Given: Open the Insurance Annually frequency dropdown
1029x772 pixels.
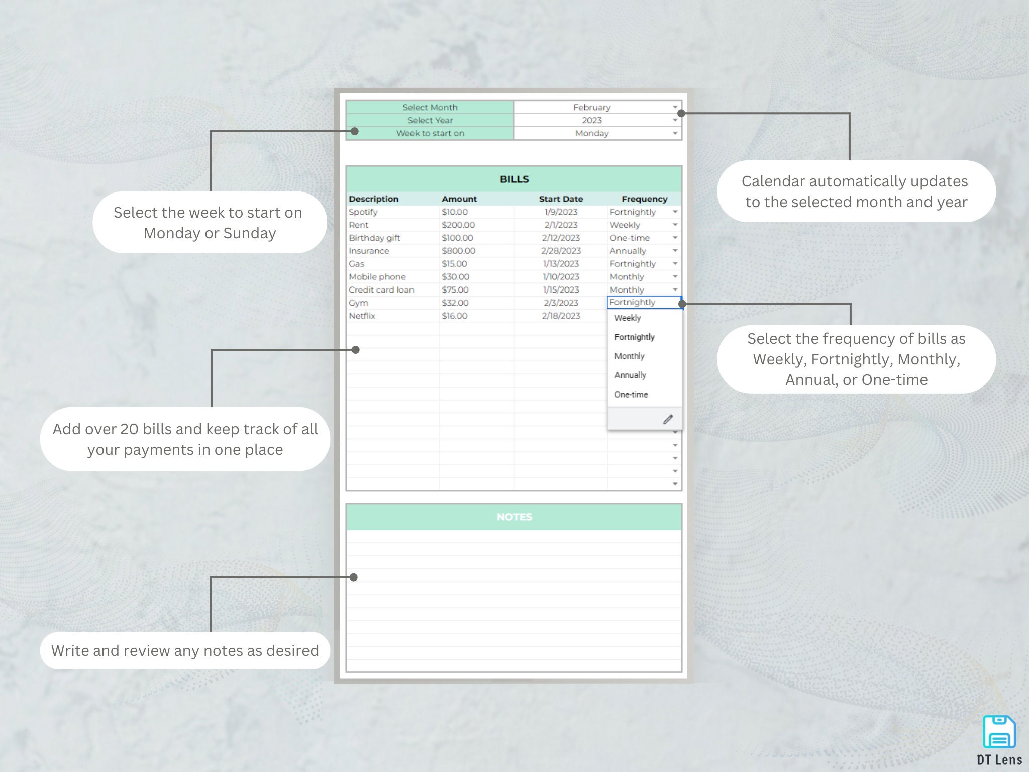Looking at the screenshot, I should click(x=674, y=251).
